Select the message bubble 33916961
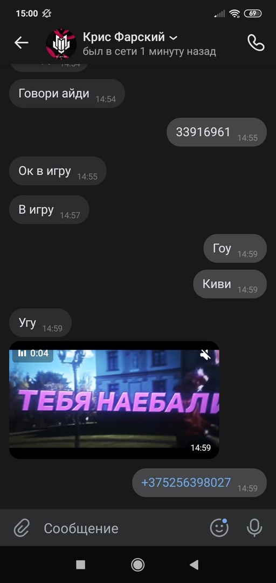The height and width of the screenshot is (583, 276). point(217,132)
